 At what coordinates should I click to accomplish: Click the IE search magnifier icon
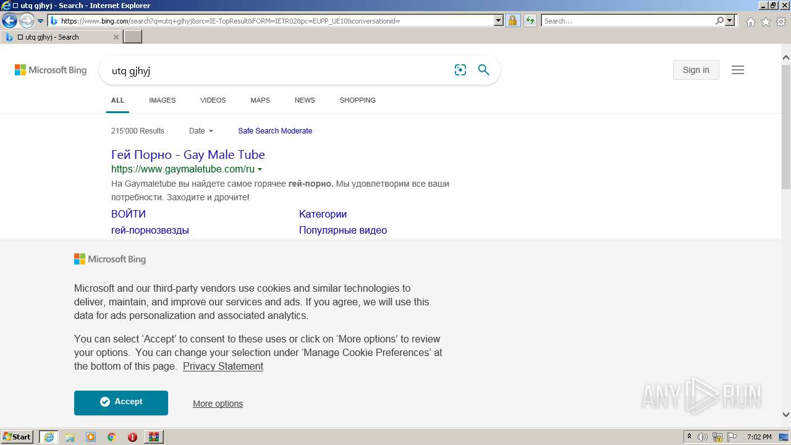click(719, 21)
